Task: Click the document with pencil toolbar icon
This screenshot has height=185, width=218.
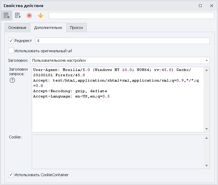Action: tap(18, 16)
